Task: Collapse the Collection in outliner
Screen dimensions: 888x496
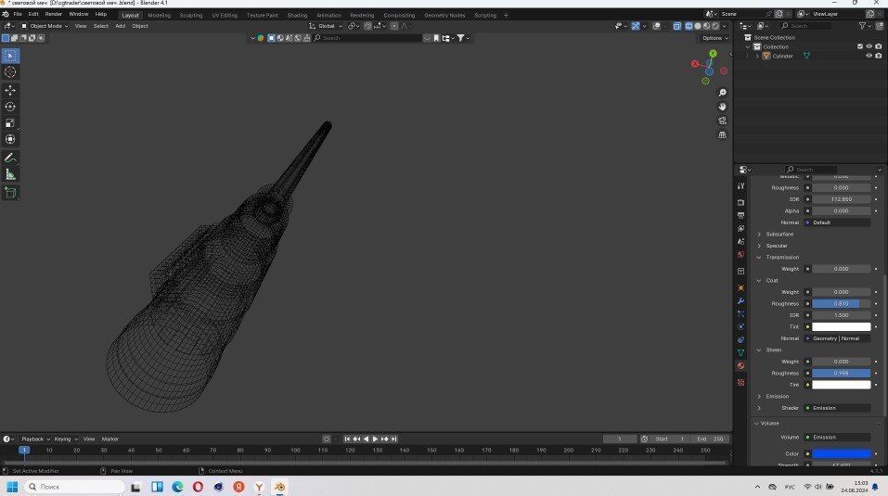Action: (x=748, y=47)
